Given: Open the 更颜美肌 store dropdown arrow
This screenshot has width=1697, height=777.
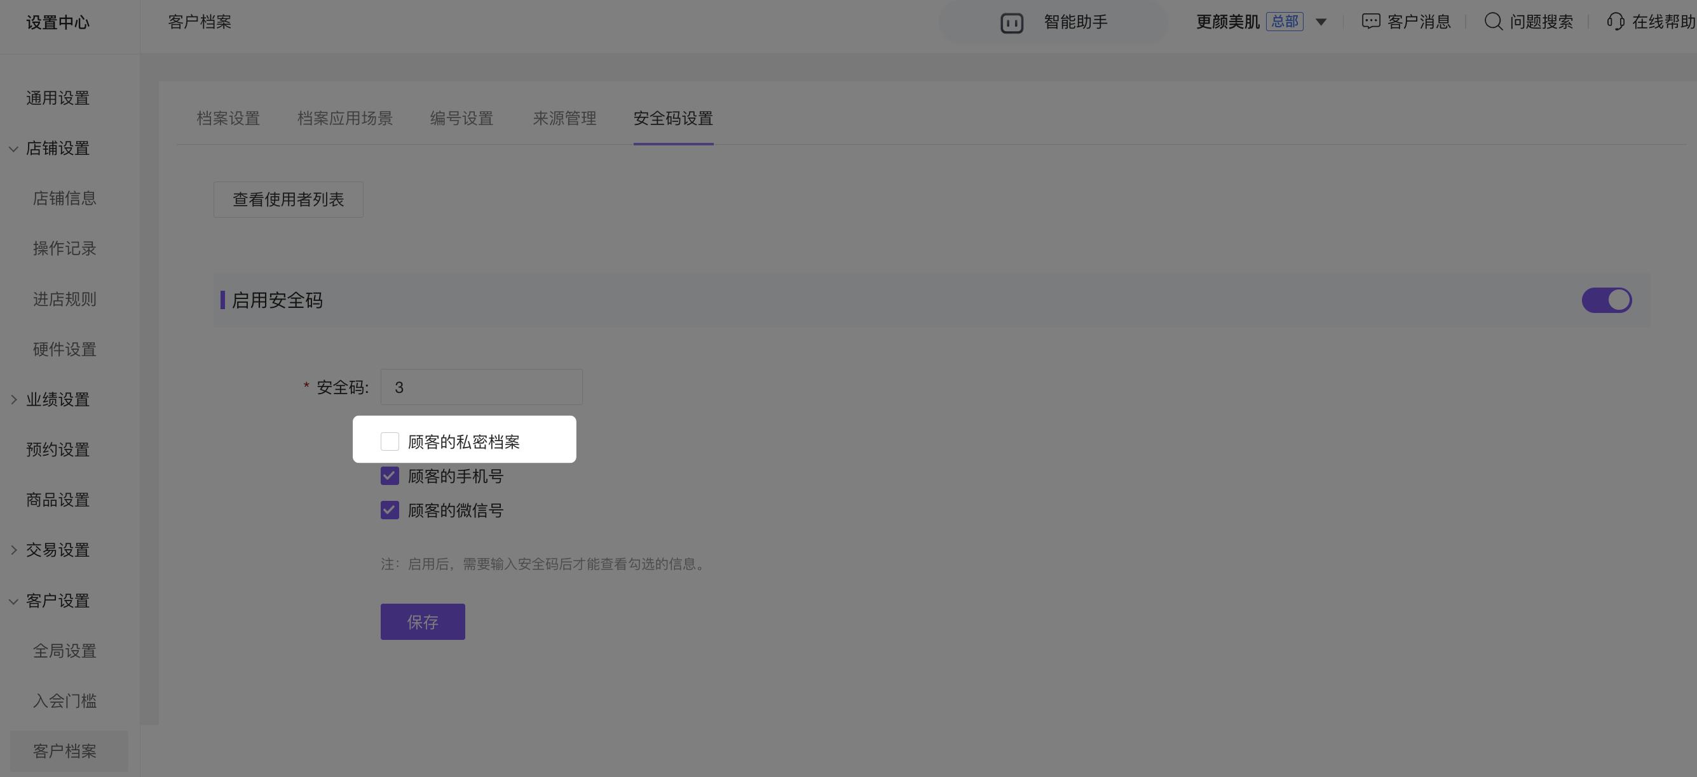Looking at the screenshot, I should [1320, 22].
